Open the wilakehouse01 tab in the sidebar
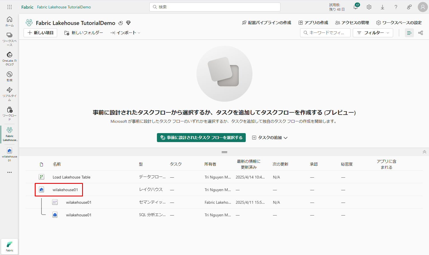 (x=10, y=154)
